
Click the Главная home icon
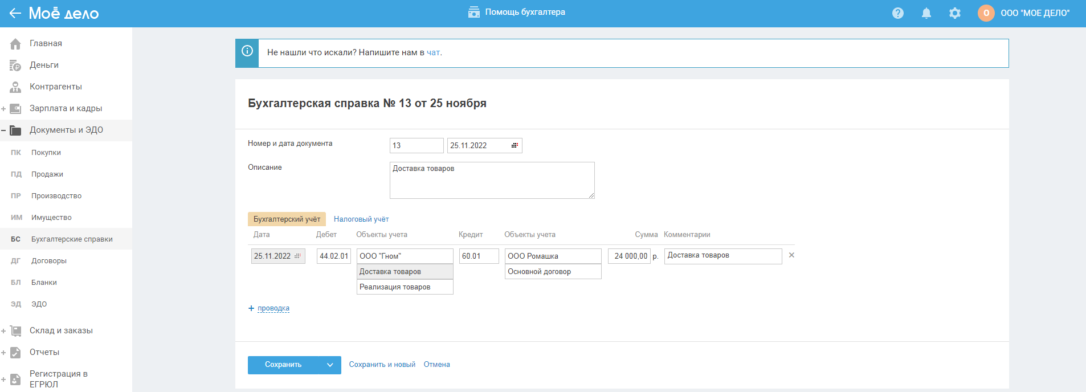(15, 44)
